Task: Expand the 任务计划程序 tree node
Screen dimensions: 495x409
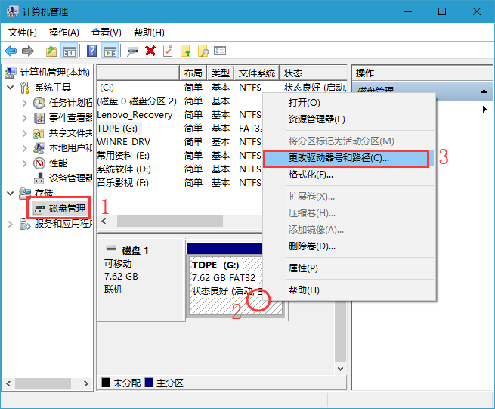Action: pyautogui.click(x=23, y=103)
